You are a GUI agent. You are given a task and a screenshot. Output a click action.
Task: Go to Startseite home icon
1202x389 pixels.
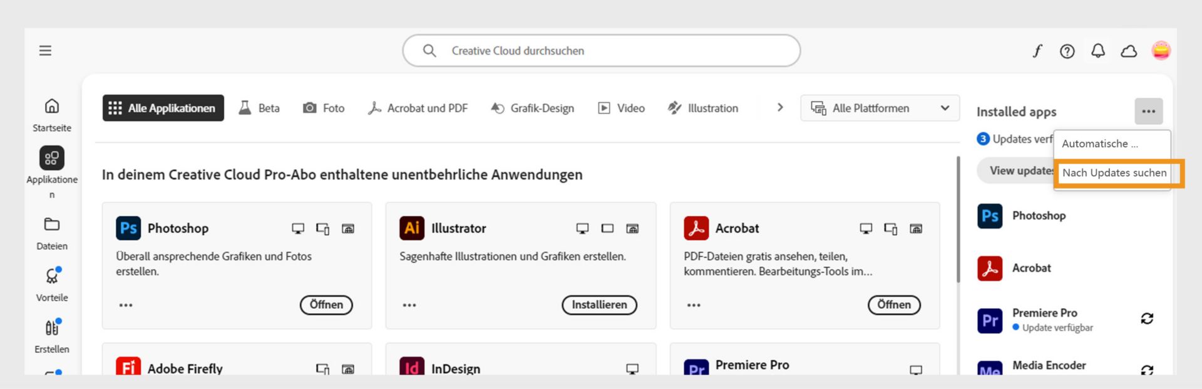click(x=52, y=106)
